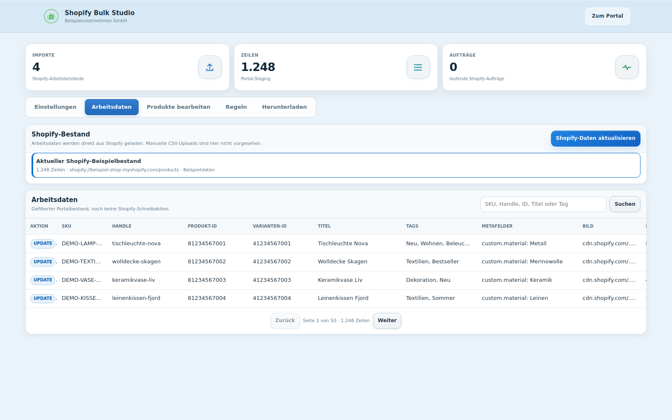Click the HANDLE column header

122,226
